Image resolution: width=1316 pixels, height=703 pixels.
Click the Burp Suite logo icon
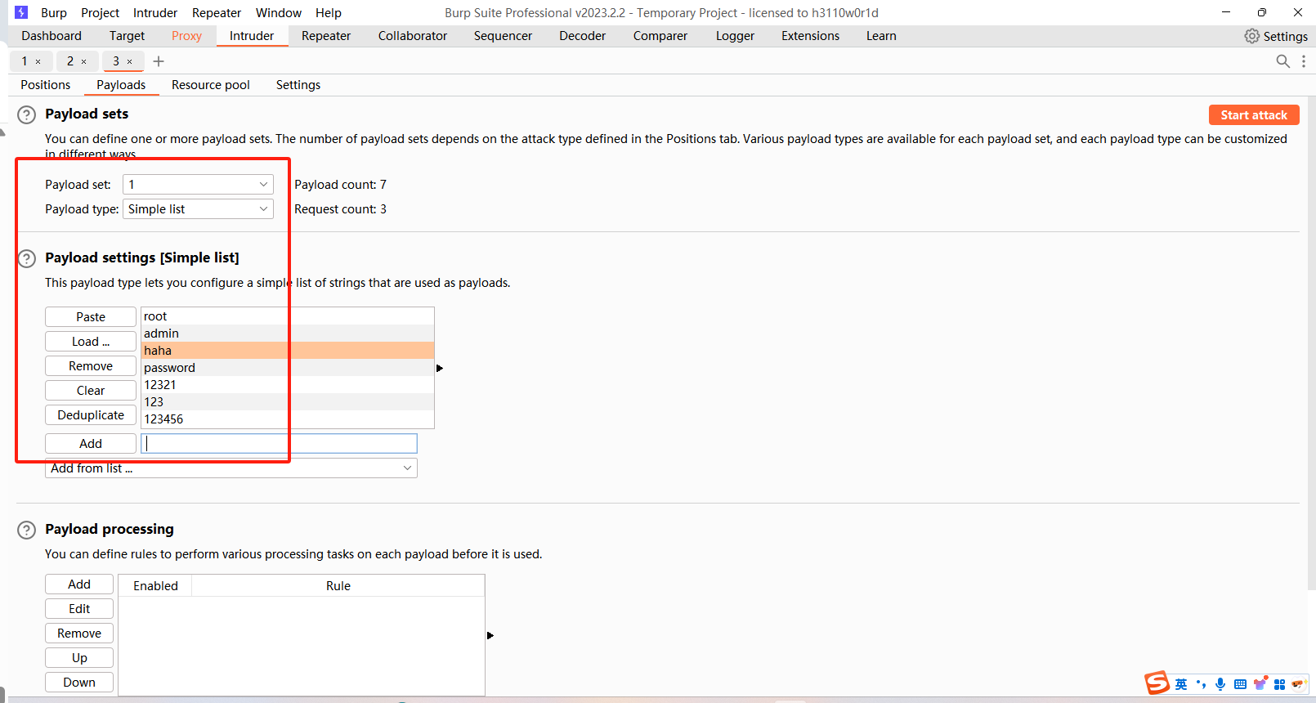click(21, 12)
